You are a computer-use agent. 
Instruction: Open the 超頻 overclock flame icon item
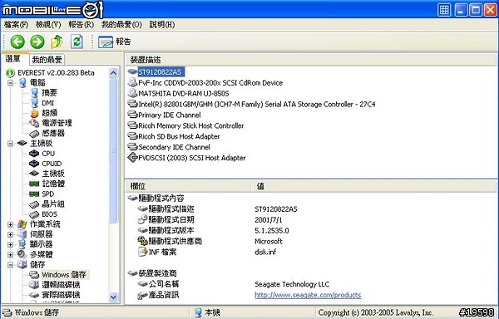[x=34, y=113]
